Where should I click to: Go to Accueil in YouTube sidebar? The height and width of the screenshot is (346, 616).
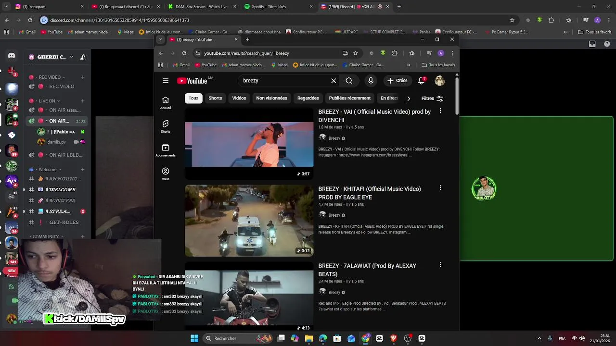tap(166, 103)
